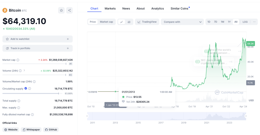Click the news icon on pension news bubble
This screenshot has height=135, width=260.
tap(206, 51)
